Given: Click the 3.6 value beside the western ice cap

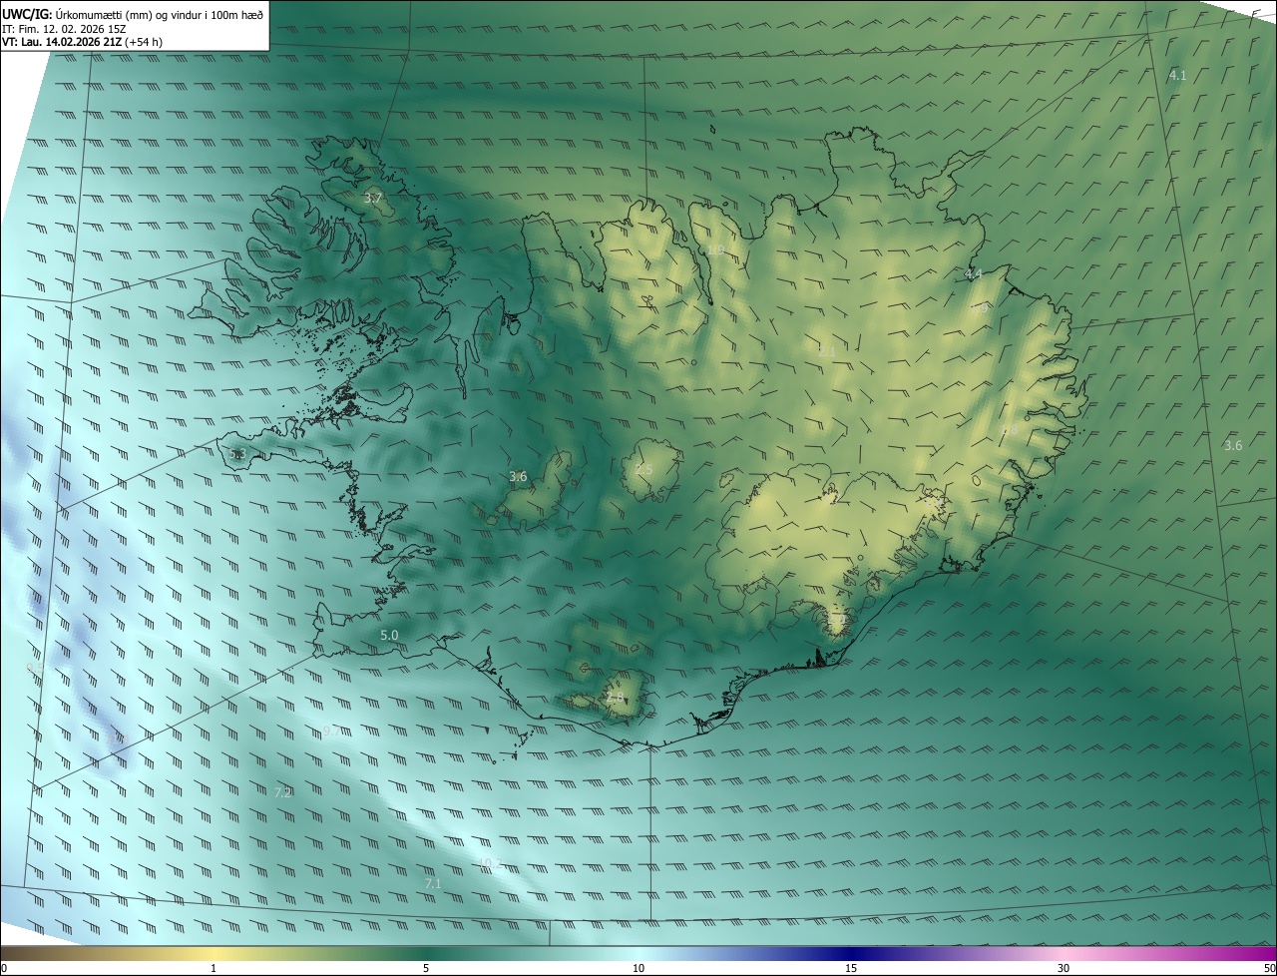Looking at the screenshot, I should pos(518,477).
